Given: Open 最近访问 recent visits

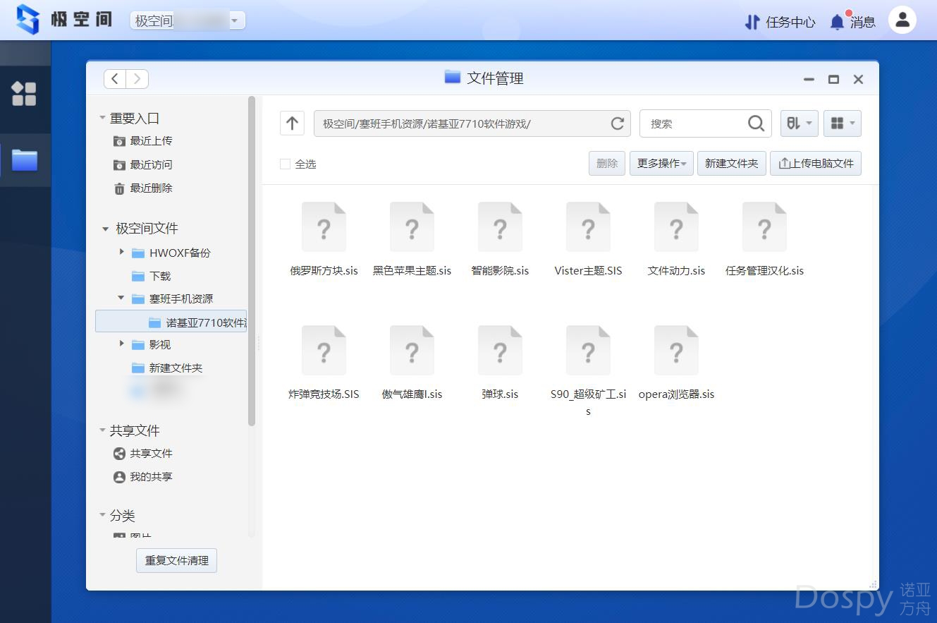Looking at the screenshot, I should [143, 164].
